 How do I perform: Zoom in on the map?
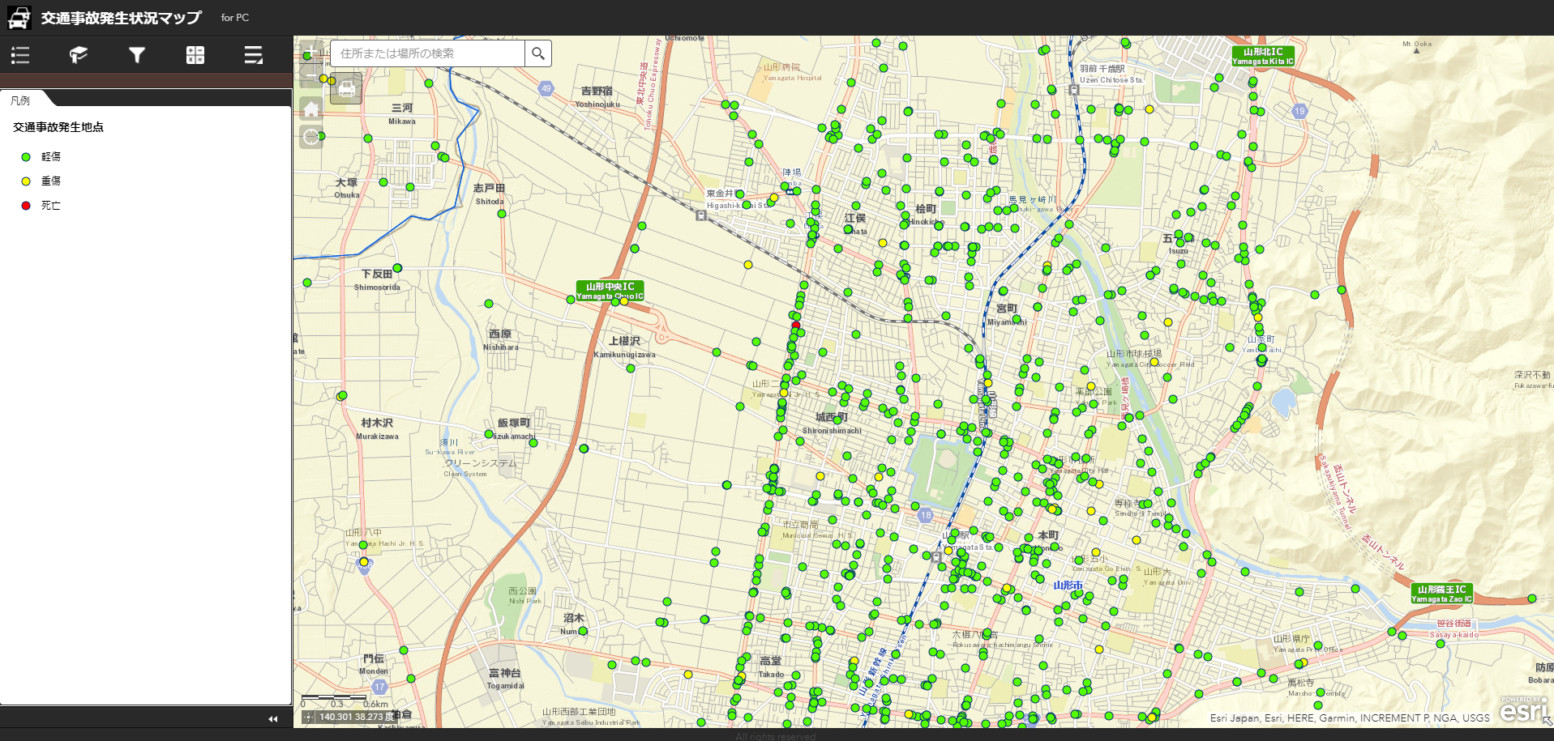(x=311, y=51)
